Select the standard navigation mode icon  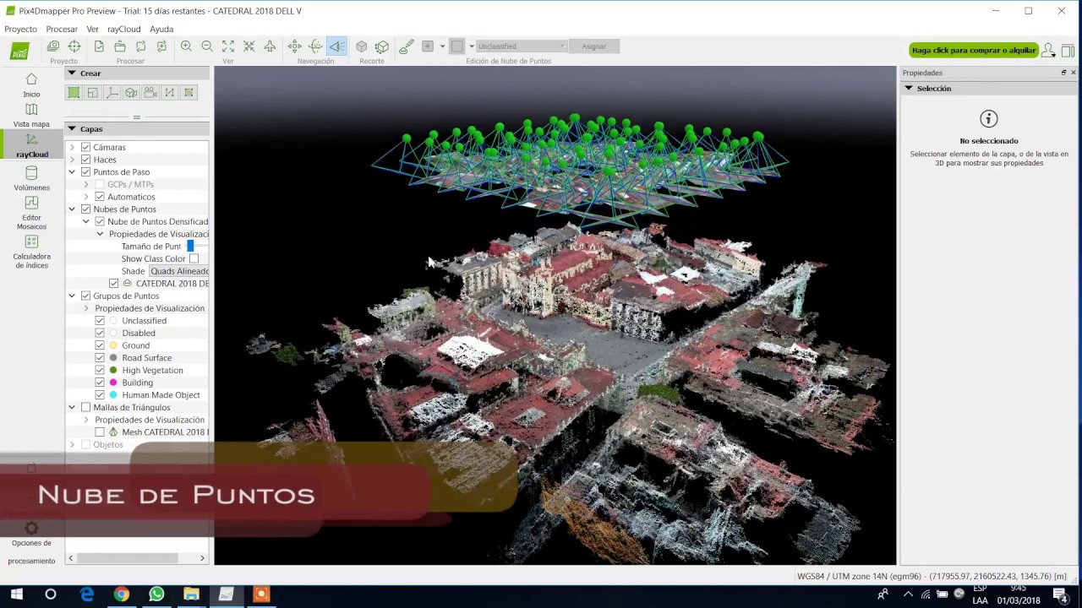294,46
